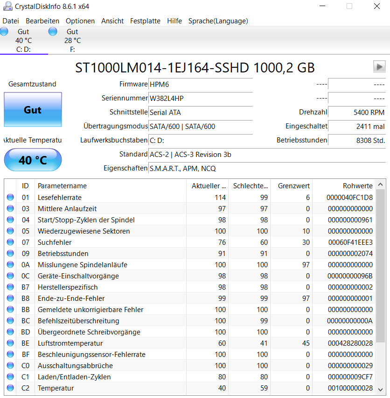The height and width of the screenshot is (398, 390).
Task: Click status icon for Start/Stopp-Zyklen der Spindel
Action: point(10,220)
